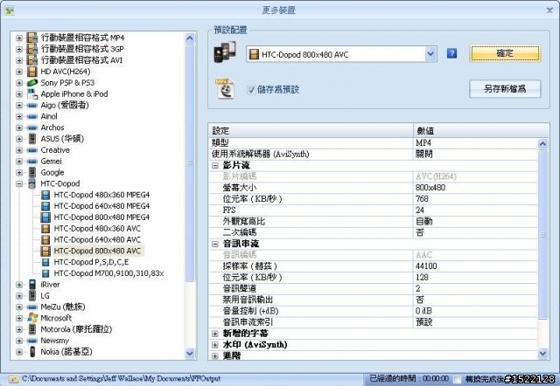The height and width of the screenshot is (386, 560).
Task: Select HTC-Dopod 640x480 MPEG4 preset
Action: pyautogui.click(x=101, y=206)
